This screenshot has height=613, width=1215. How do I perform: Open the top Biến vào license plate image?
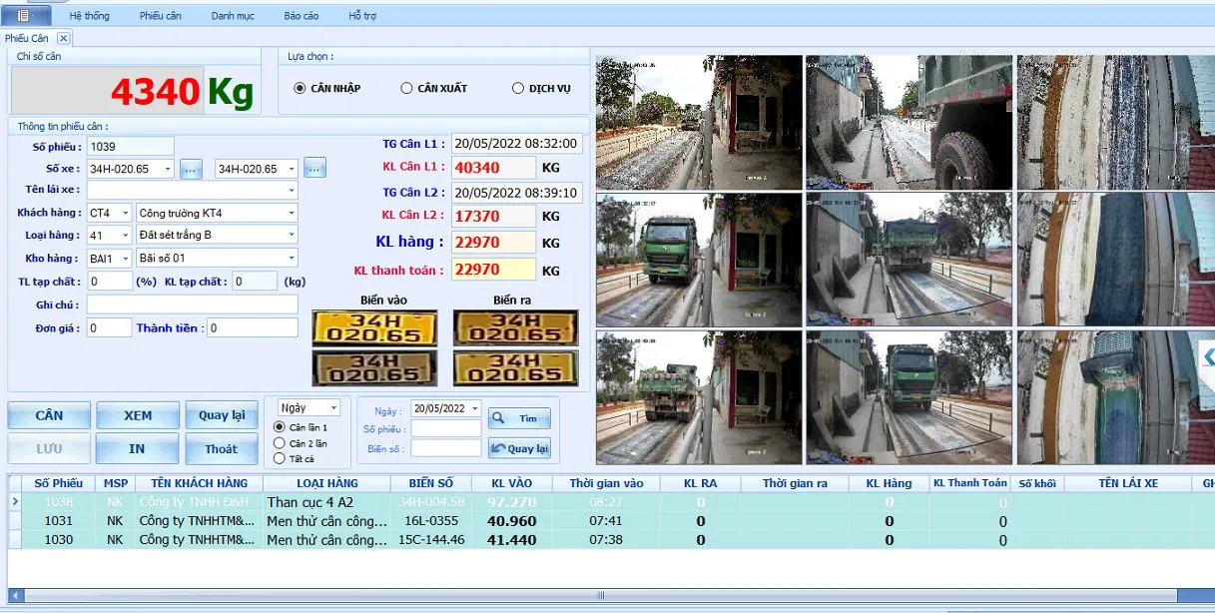[374, 327]
